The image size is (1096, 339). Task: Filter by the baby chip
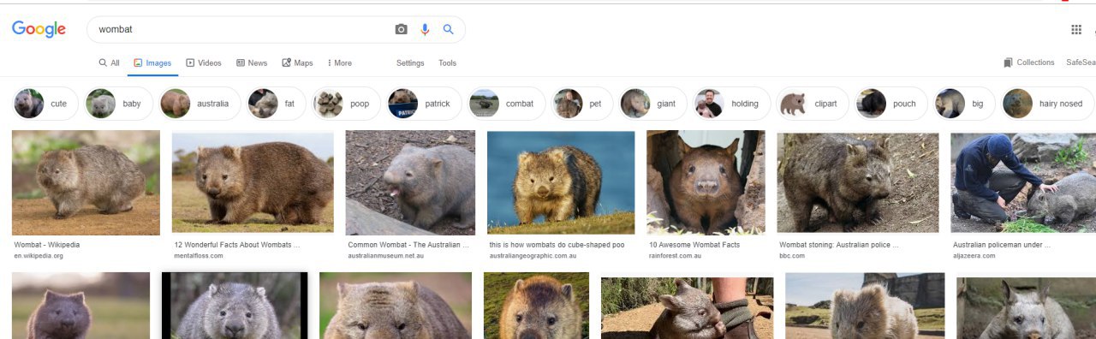[118, 104]
